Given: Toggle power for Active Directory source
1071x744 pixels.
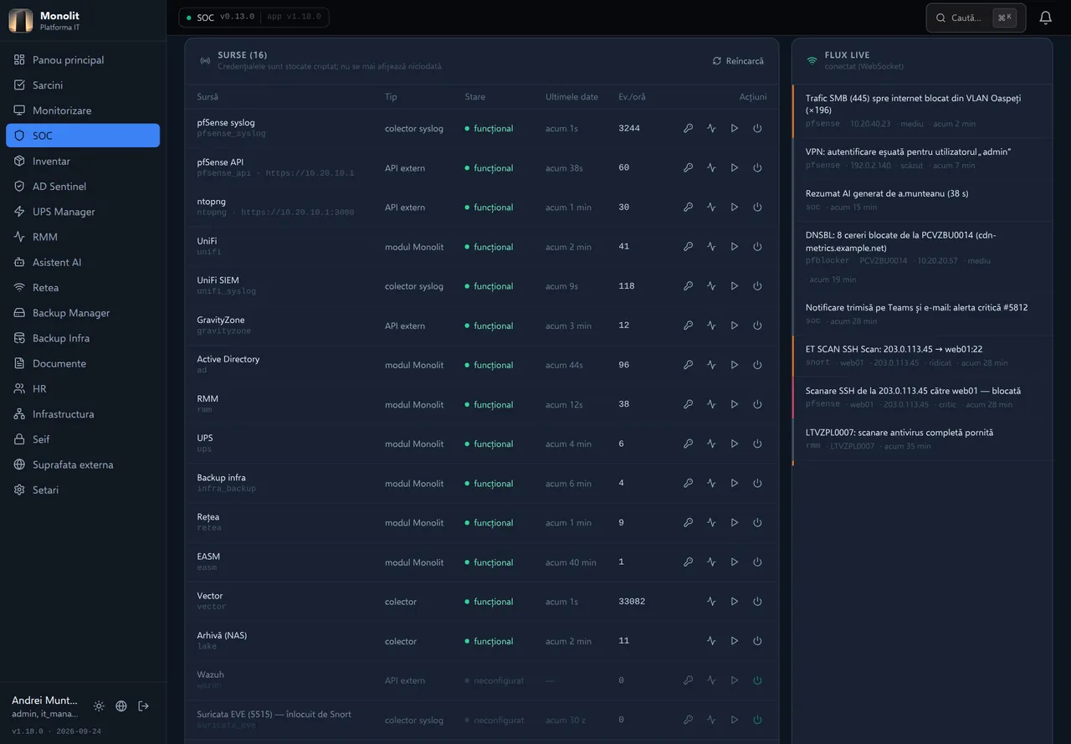Looking at the screenshot, I should [x=757, y=365].
